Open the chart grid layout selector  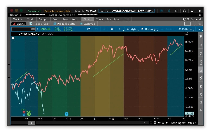point(187,24)
